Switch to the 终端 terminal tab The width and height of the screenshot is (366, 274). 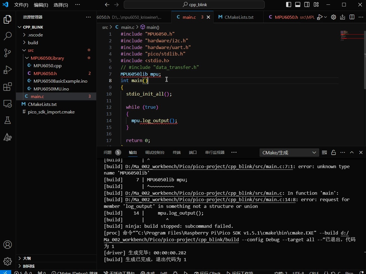[177, 152]
